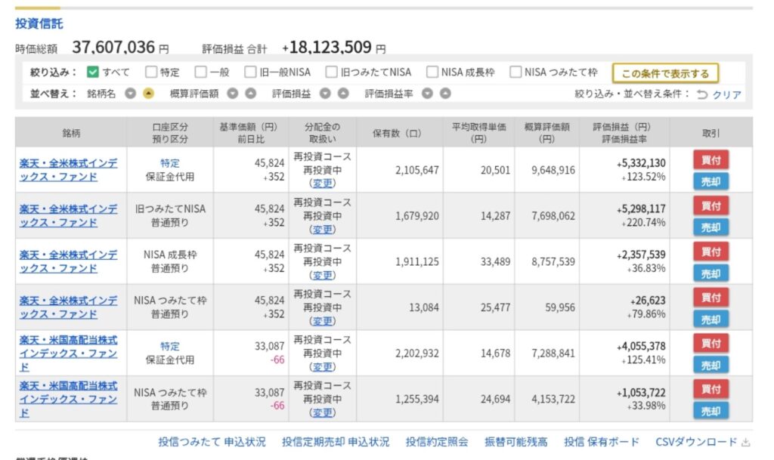Click 平均取得単価 column header

pos(478,133)
